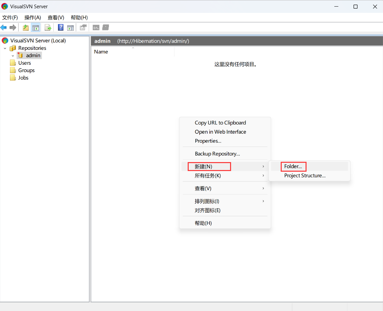Expand the 新建(N) submenu arrow

pyautogui.click(x=263, y=166)
